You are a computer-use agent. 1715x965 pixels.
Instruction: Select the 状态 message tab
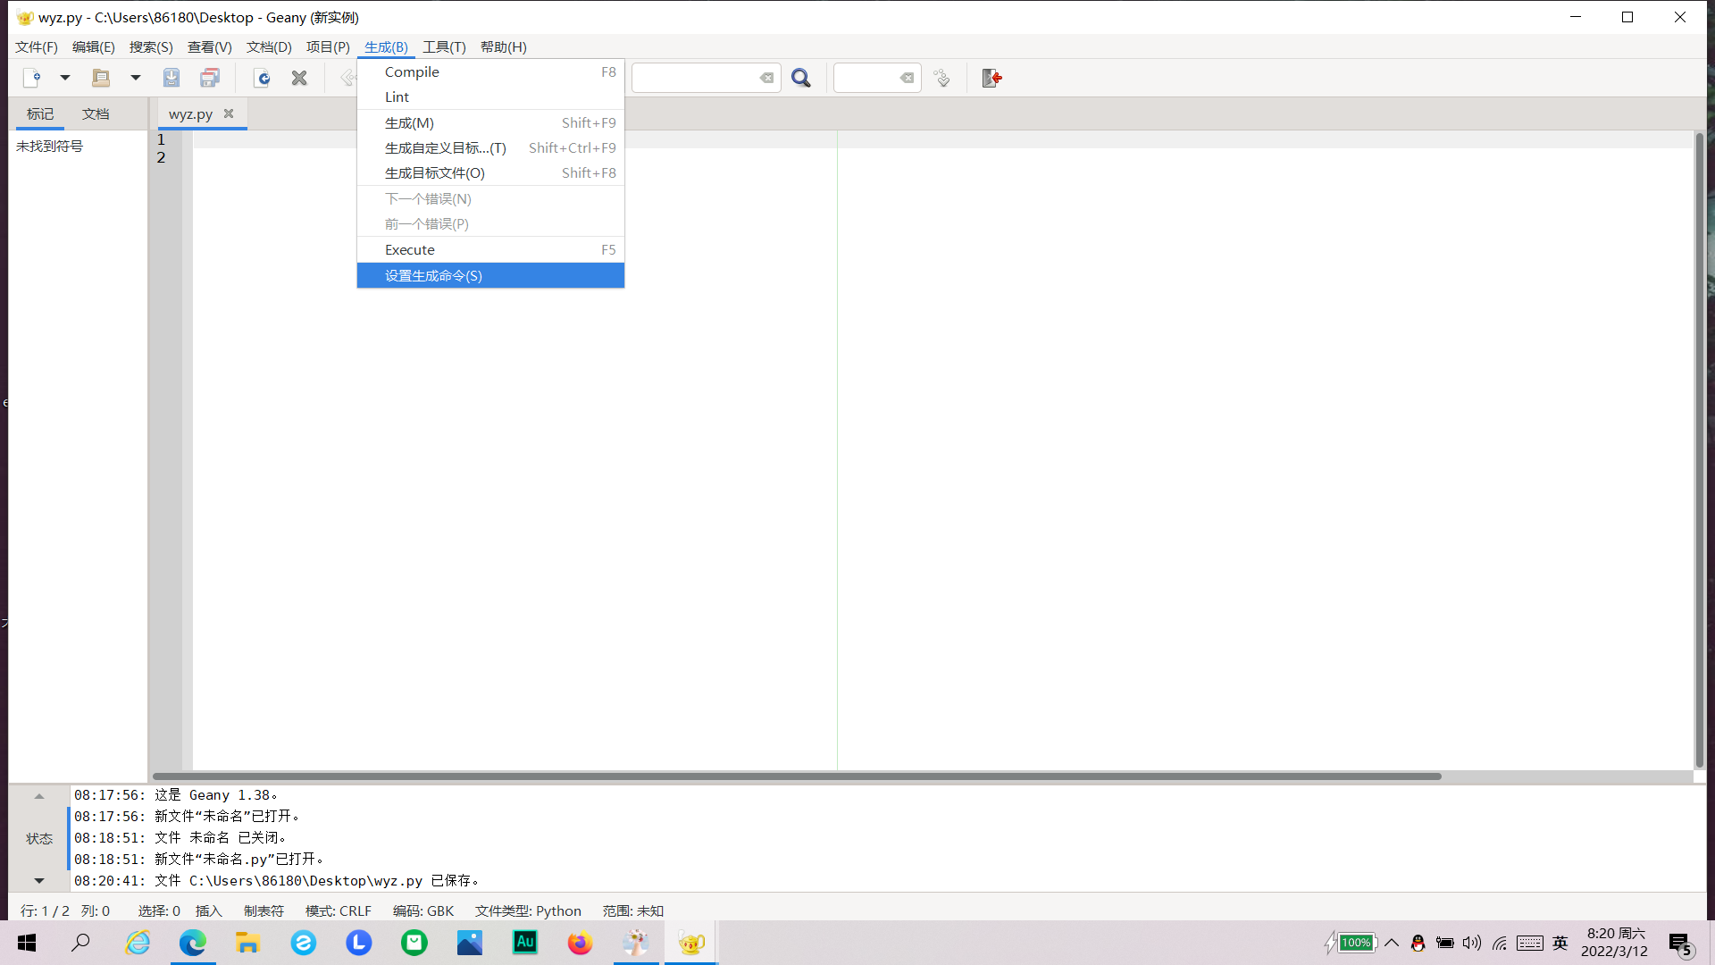pos(39,838)
